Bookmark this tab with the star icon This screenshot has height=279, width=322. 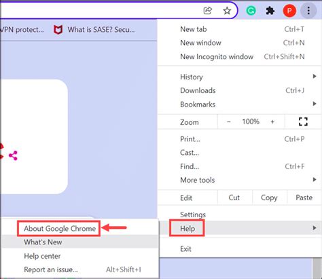coord(227,10)
